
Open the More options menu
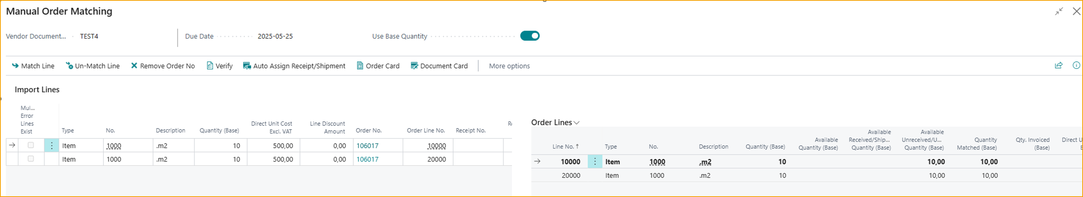coord(509,66)
